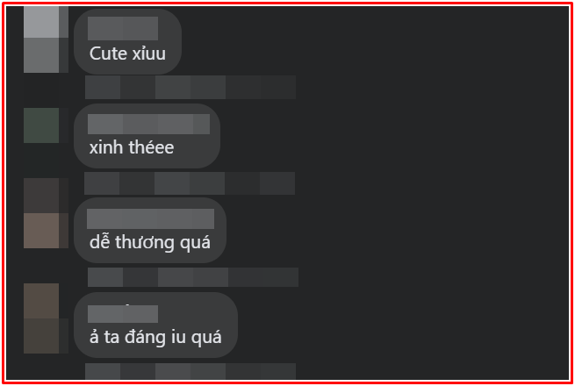Select the 'Cute xỉuu' comment text
575x386 pixels.
click(127, 54)
